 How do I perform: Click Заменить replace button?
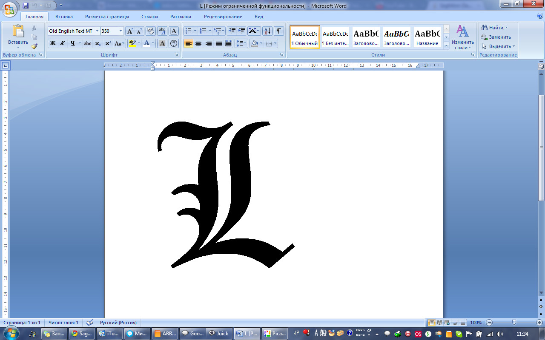496,37
